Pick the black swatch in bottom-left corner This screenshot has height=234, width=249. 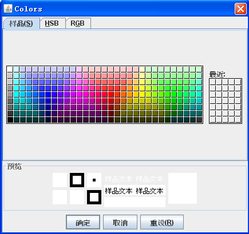(10, 120)
